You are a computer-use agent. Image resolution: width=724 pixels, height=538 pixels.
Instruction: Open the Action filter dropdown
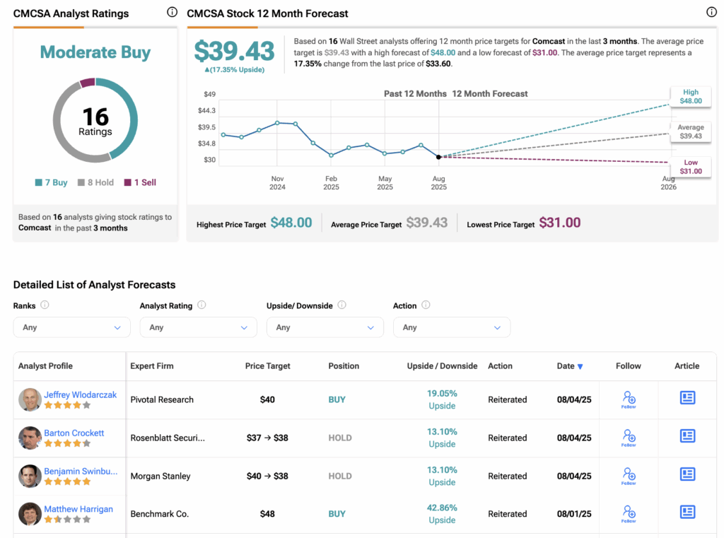[x=451, y=327]
